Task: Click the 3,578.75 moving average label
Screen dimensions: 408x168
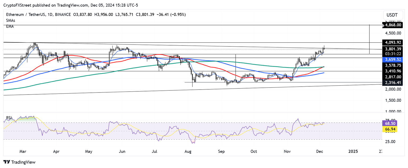Action: 393,65
